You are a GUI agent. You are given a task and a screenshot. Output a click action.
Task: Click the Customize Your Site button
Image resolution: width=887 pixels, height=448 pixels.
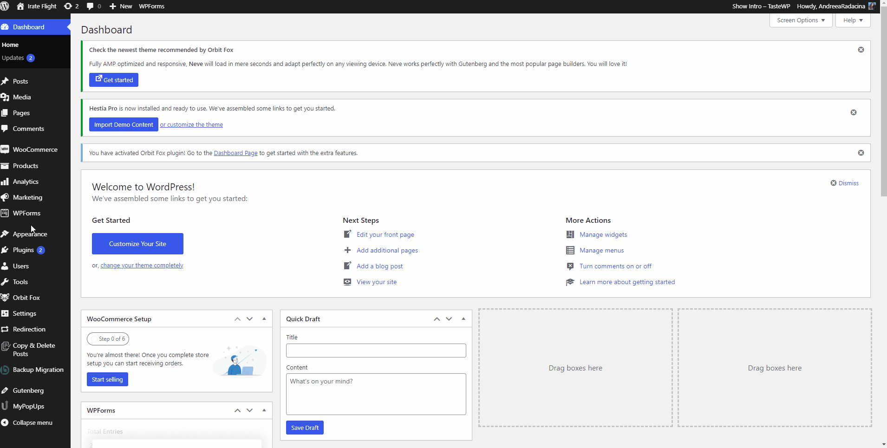pyautogui.click(x=137, y=244)
